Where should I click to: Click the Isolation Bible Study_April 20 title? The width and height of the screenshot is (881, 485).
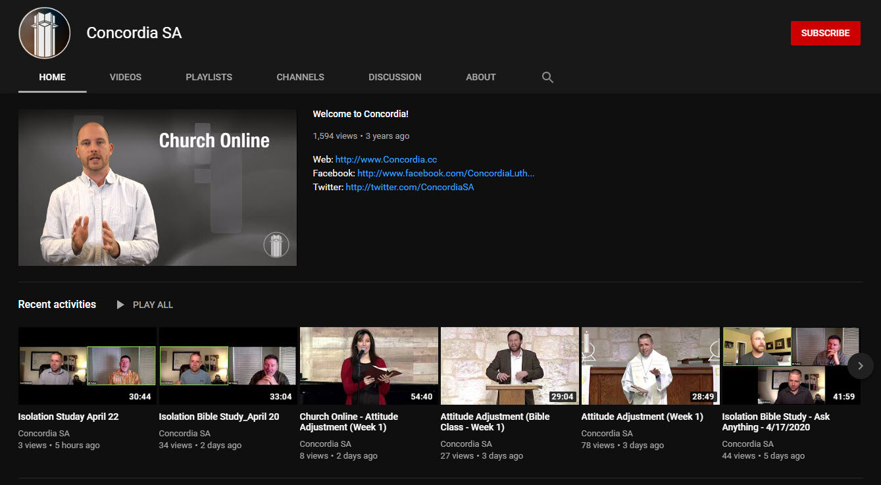click(219, 417)
